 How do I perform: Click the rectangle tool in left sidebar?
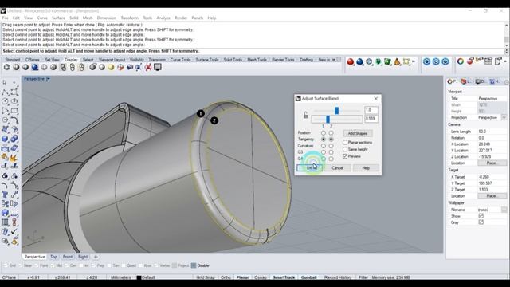[14, 111]
